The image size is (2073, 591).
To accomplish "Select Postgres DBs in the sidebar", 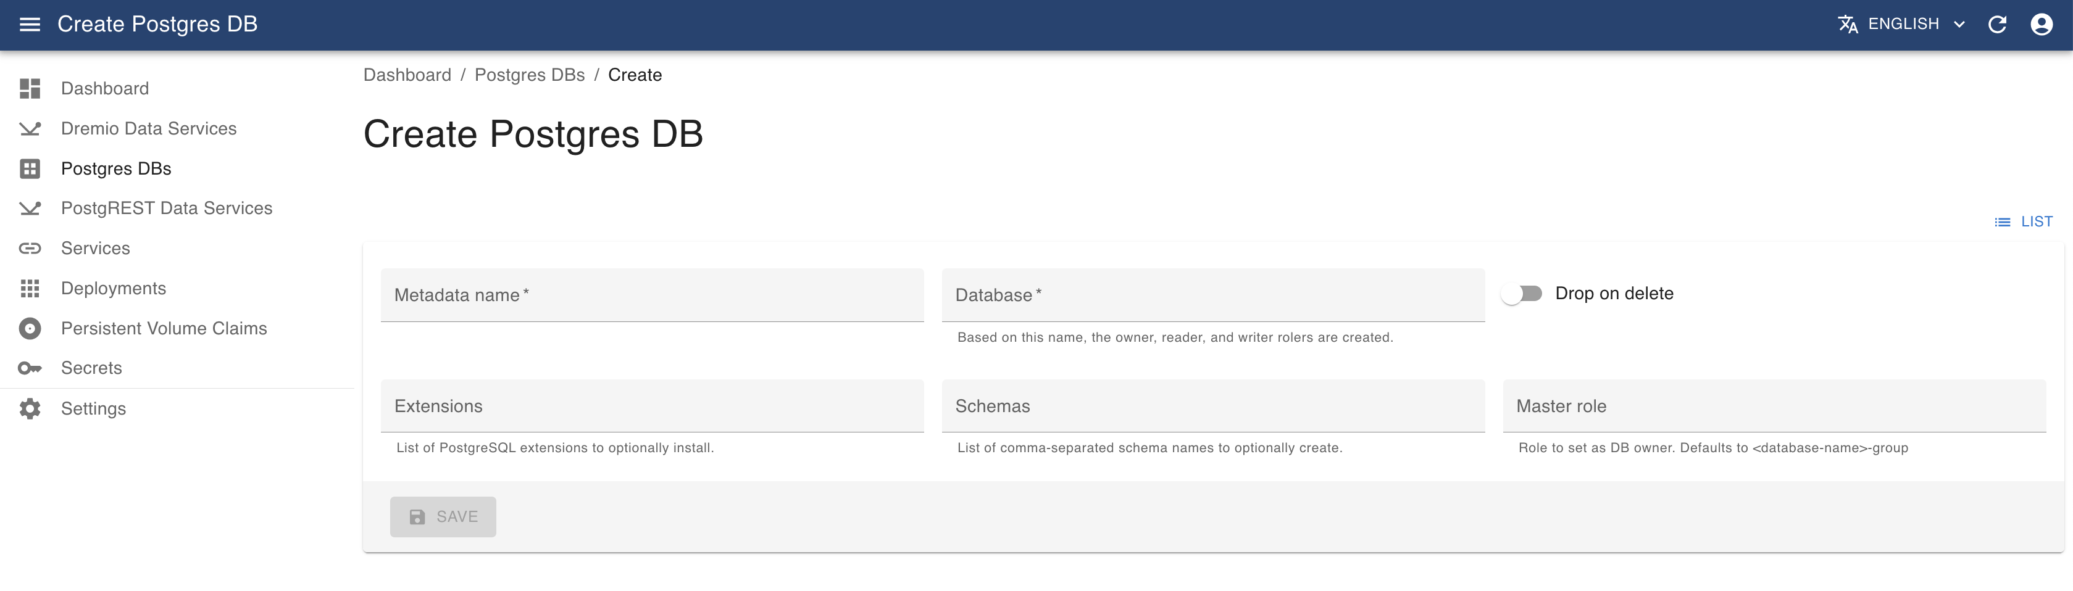I will [x=177, y=169].
